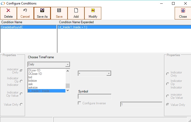Screen dimensions: 191x122
Task: Add a new condition
Action: [76, 13]
